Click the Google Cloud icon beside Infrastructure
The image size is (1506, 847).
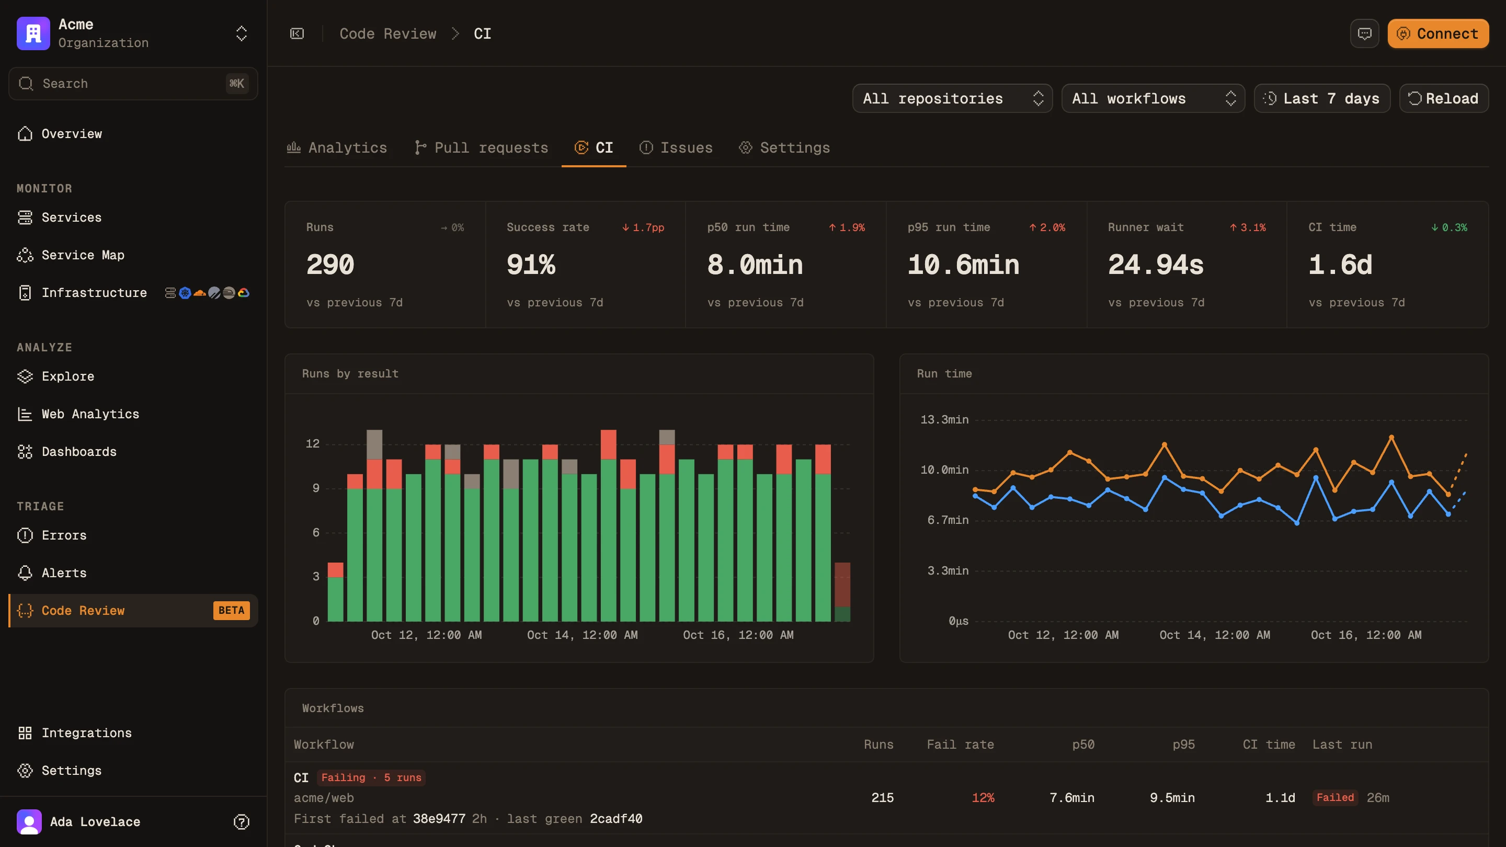244,293
